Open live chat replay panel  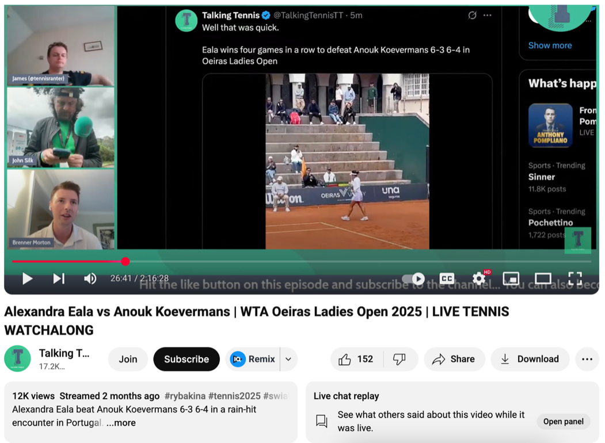click(x=564, y=421)
